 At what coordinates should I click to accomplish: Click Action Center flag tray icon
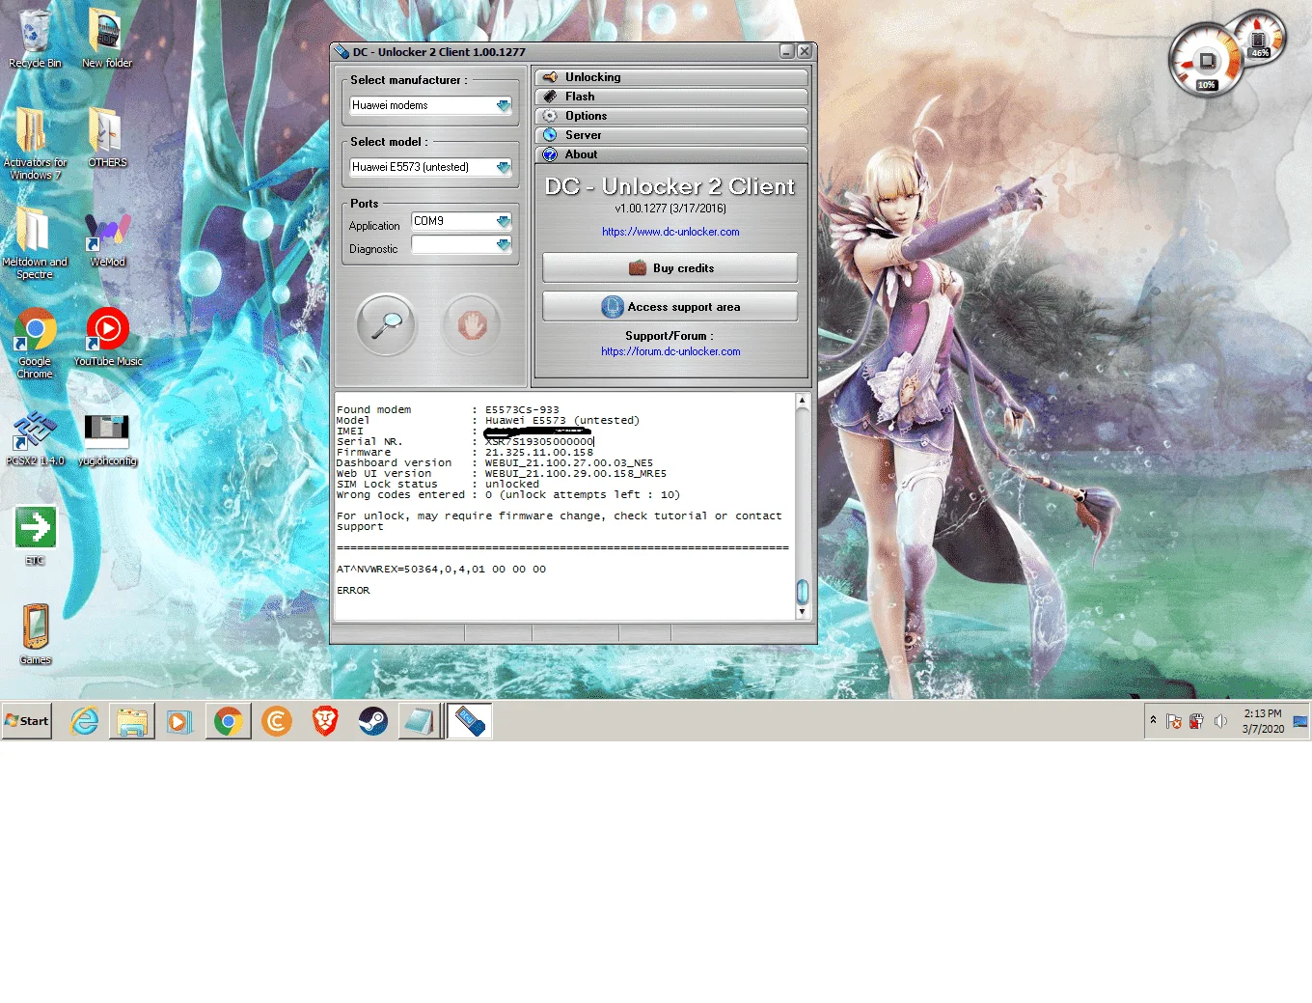pos(1174,721)
